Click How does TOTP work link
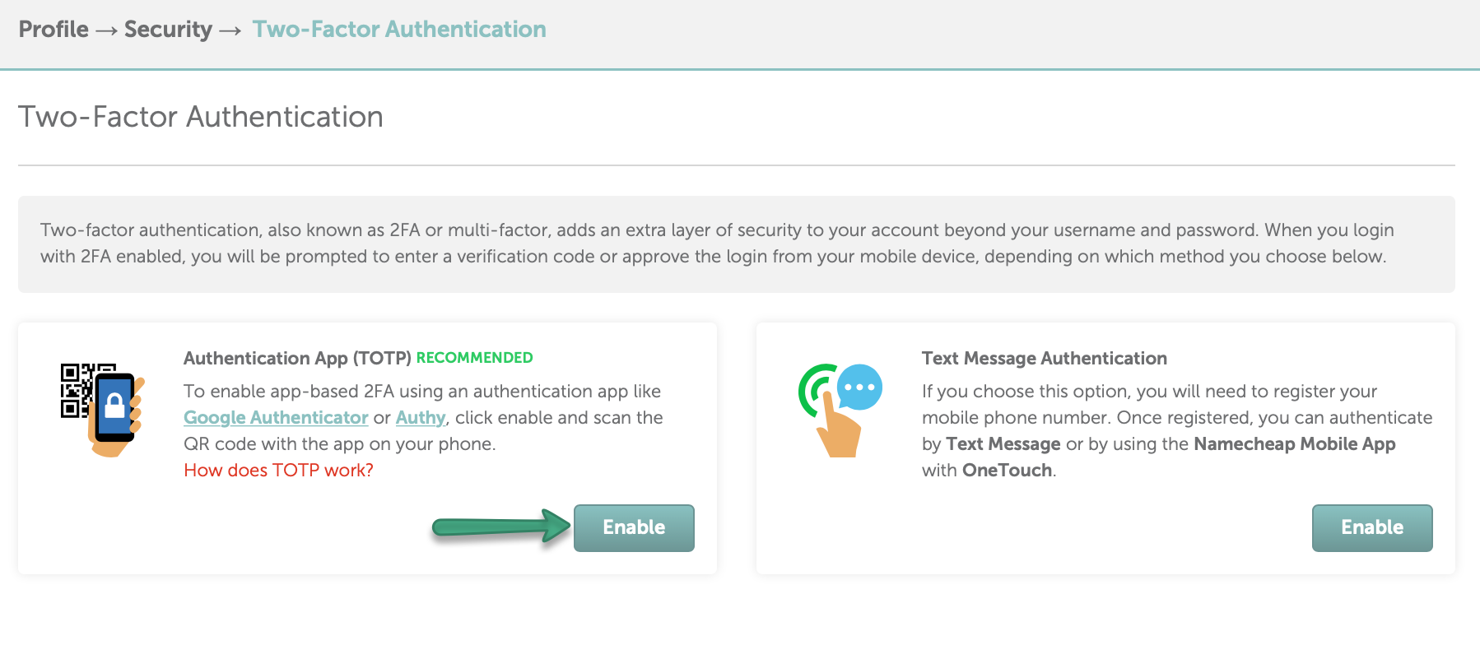Image resolution: width=1480 pixels, height=645 pixels. (278, 470)
